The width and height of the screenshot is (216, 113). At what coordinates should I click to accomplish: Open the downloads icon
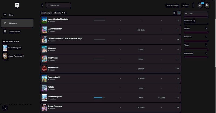click(x=5, y=108)
